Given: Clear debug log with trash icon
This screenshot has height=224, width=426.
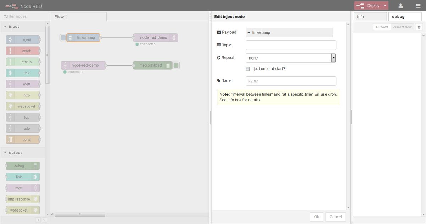Looking at the screenshot, I should tap(419, 27).
